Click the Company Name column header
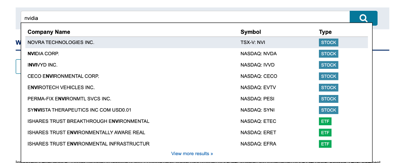 pyautogui.click(x=49, y=32)
